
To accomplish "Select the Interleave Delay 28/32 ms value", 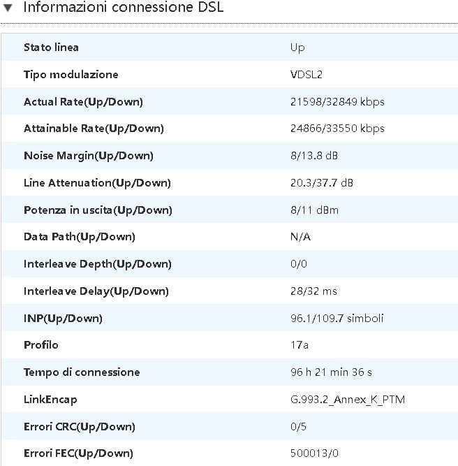I will pyautogui.click(x=313, y=291).
